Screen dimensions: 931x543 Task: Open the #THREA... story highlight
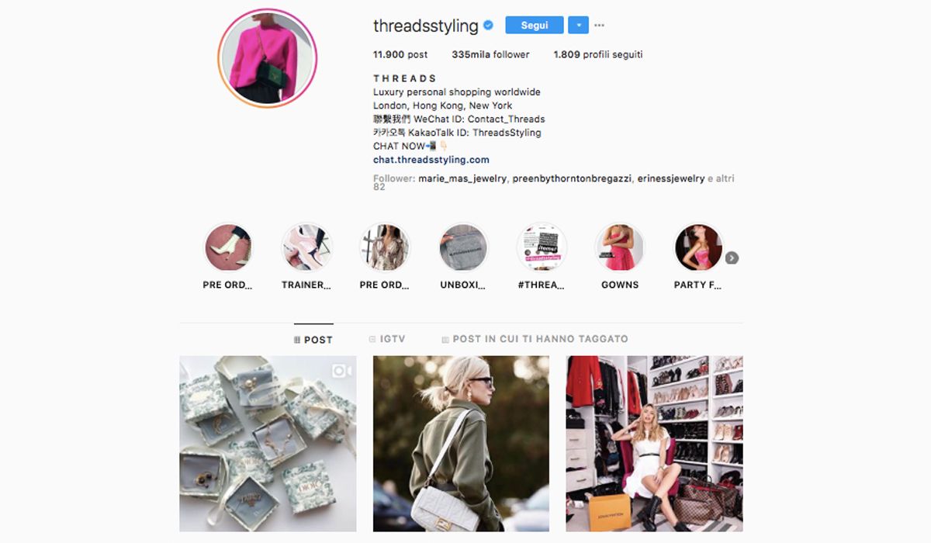(x=542, y=247)
